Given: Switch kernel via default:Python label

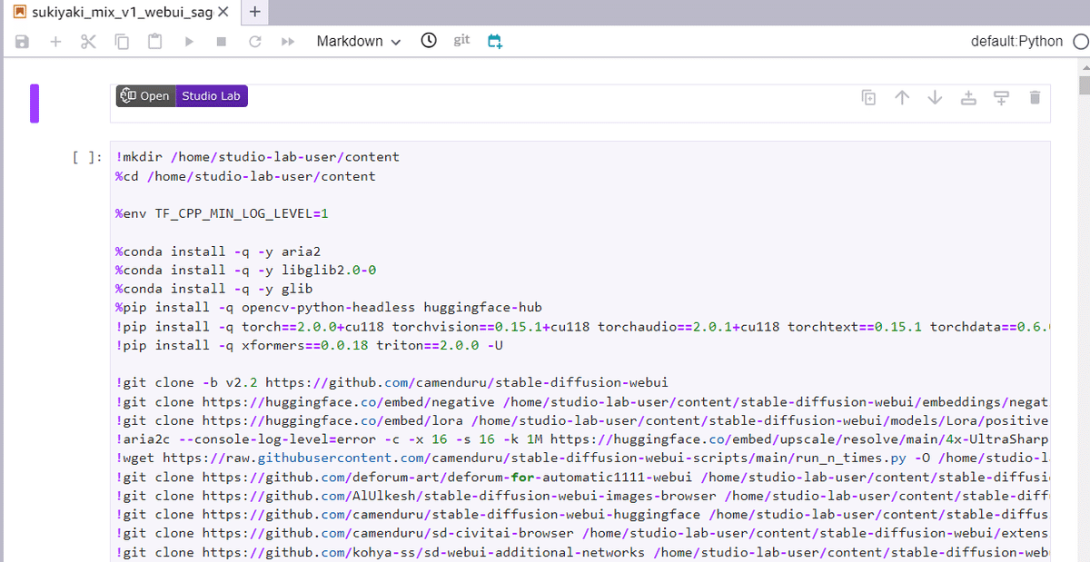Looking at the screenshot, I should (x=1017, y=42).
